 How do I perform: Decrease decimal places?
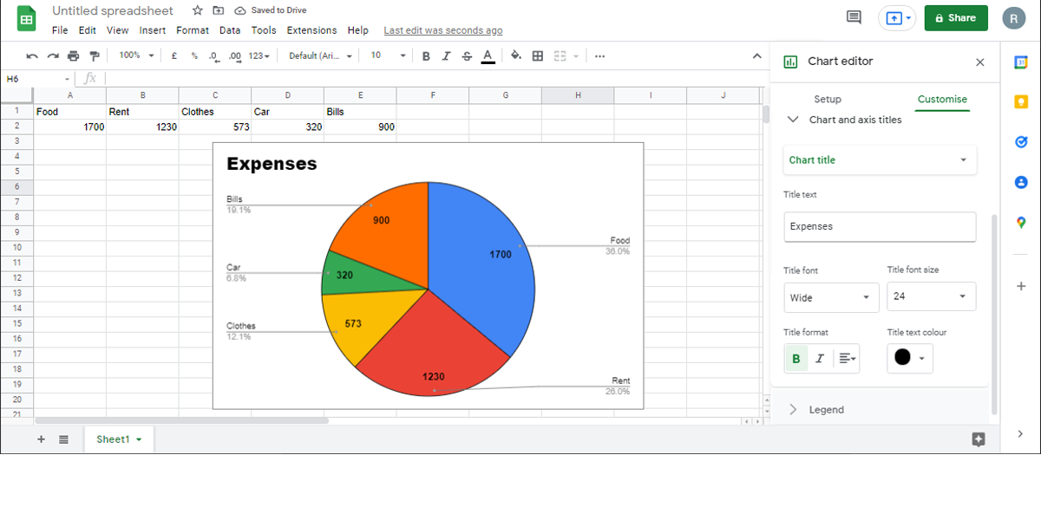coord(213,55)
